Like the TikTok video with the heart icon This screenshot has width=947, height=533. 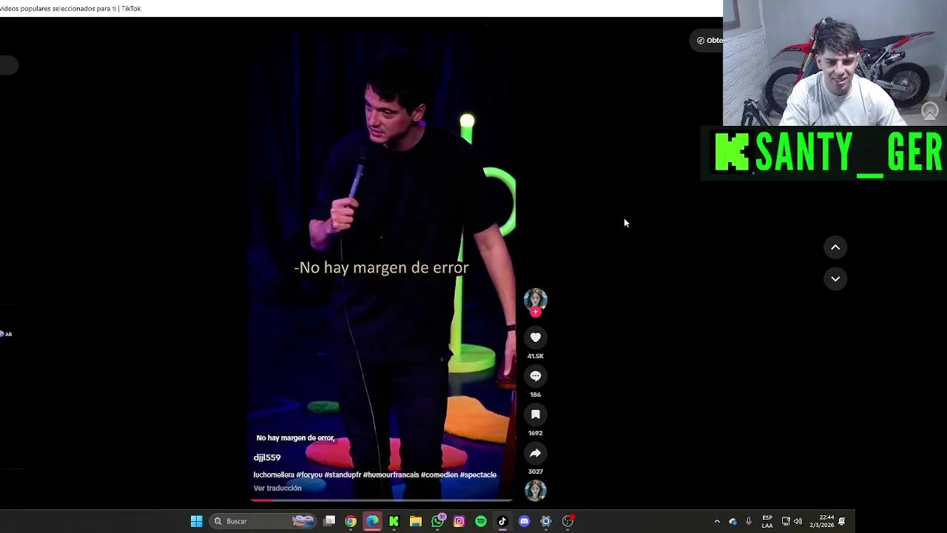(x=536, y=338)
